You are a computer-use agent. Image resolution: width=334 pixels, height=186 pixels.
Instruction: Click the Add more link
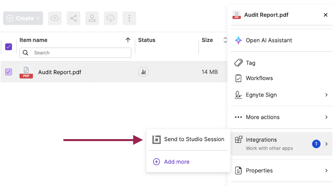click(x=176, y=162)
